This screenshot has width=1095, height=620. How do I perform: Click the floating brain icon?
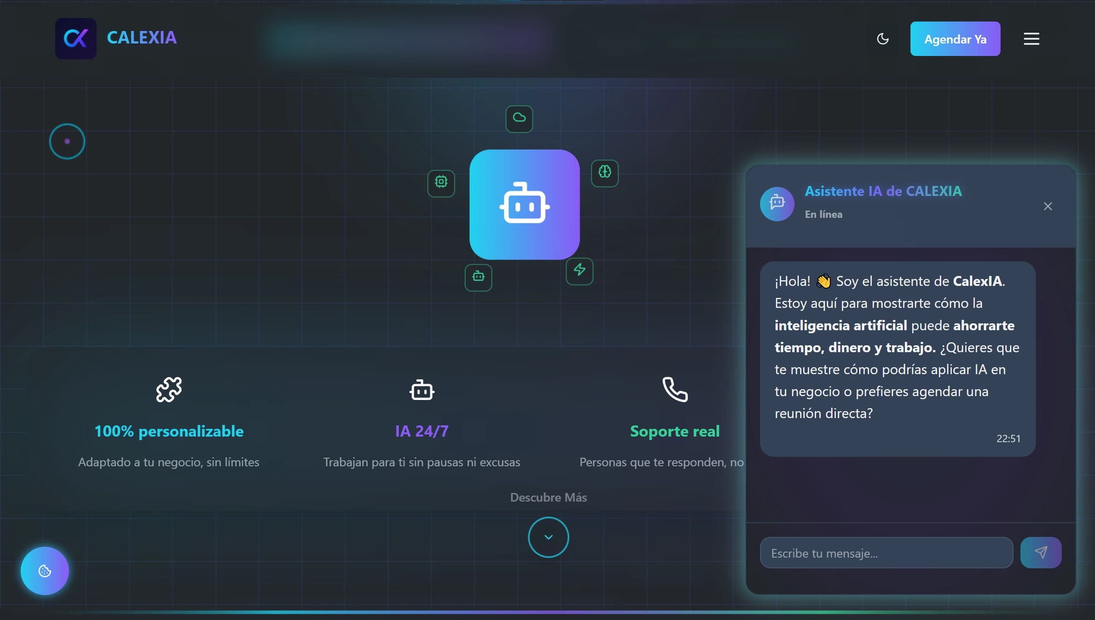[604, 173]
